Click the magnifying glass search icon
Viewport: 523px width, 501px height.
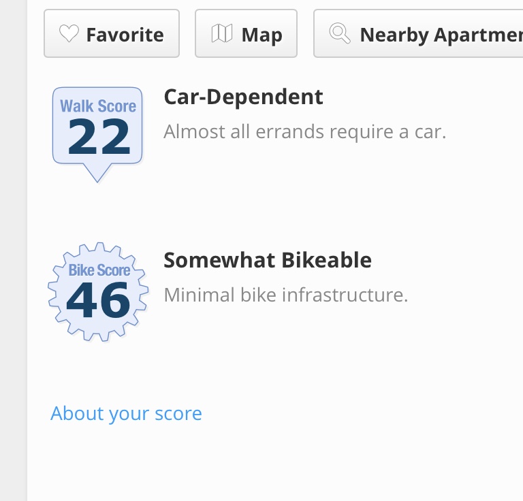[340, 33]
